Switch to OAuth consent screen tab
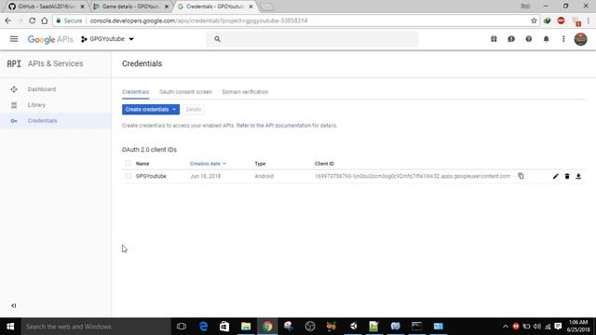 [x=185, y=92]
